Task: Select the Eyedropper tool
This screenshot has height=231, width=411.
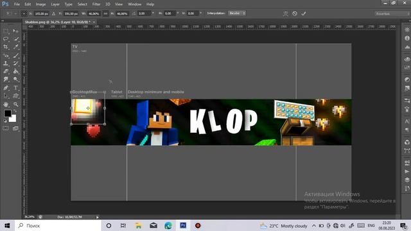Action: click(15, 47)
